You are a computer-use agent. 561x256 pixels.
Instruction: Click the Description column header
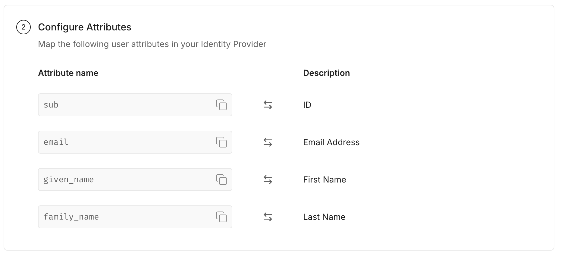coord(326,73)
